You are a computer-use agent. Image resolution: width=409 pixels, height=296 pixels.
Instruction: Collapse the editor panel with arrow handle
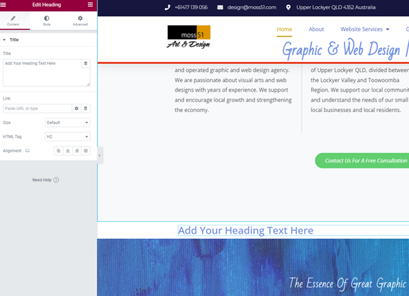100,155
